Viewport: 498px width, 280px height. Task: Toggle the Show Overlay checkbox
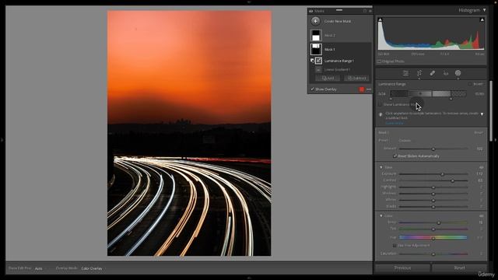coord(312,89)
